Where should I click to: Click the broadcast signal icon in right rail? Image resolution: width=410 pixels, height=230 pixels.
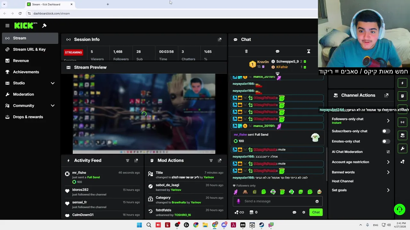click(403, 122)
